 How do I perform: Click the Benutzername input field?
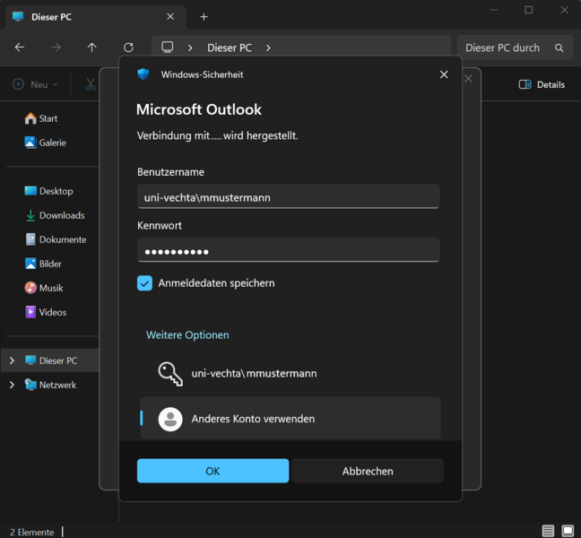pos(289,196)
